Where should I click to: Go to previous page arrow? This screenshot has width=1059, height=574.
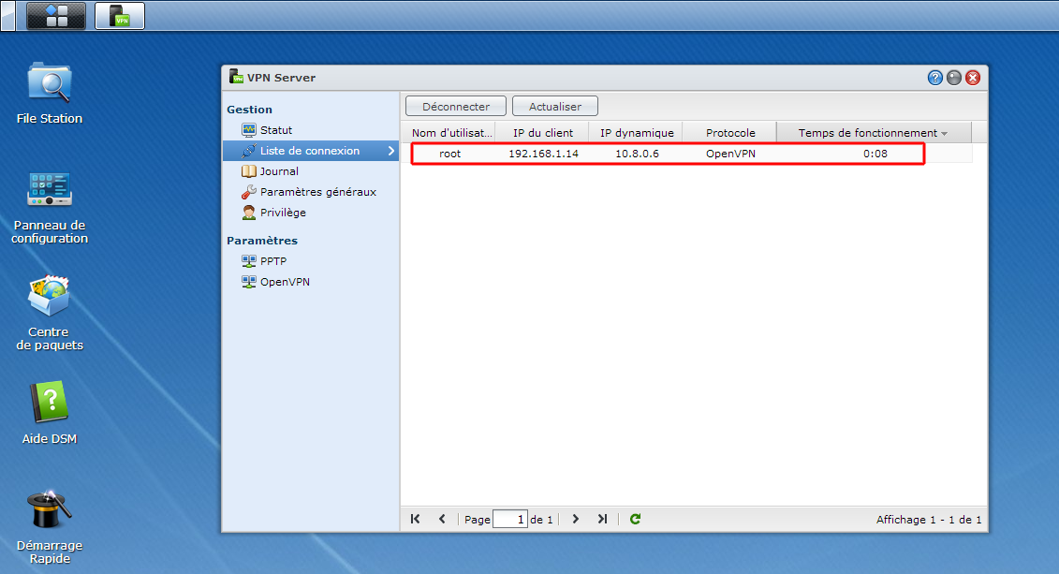[442, 519]
